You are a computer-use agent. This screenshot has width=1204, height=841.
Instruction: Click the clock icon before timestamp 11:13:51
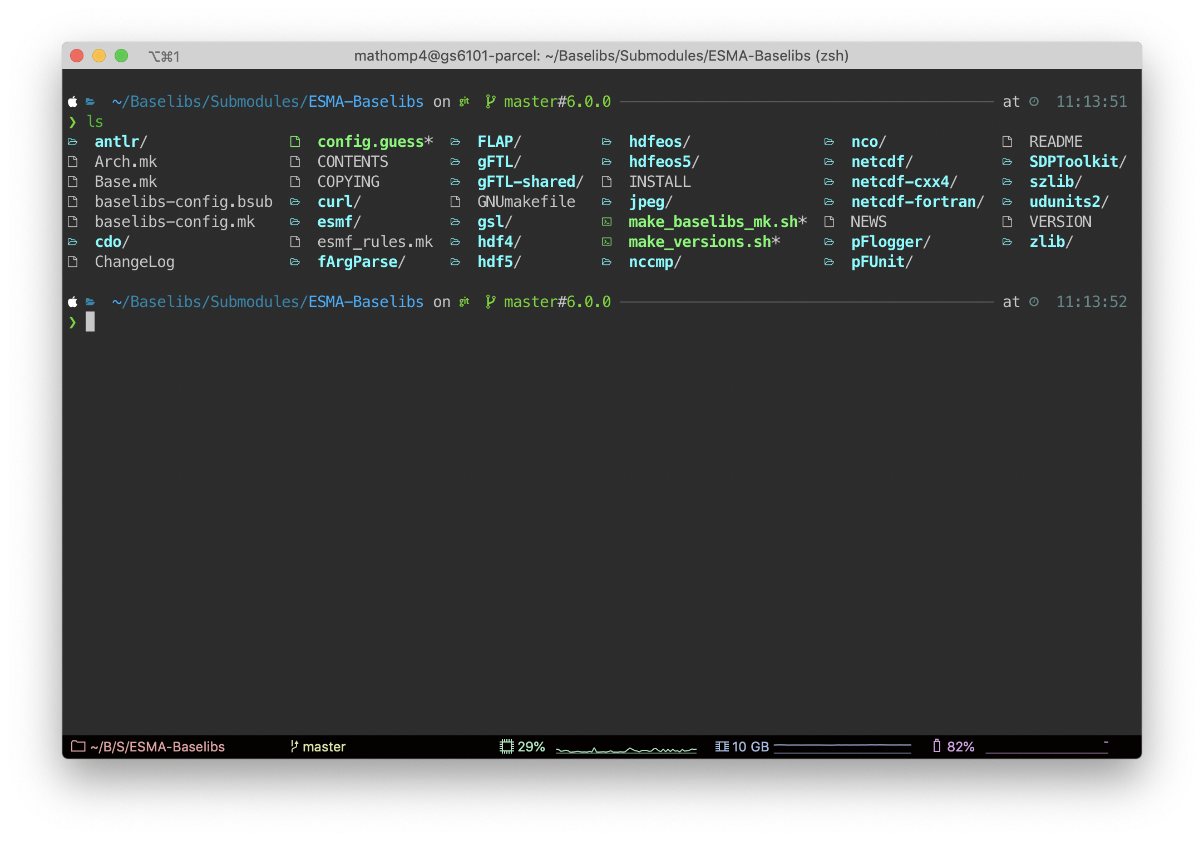tap(1034, 101)
